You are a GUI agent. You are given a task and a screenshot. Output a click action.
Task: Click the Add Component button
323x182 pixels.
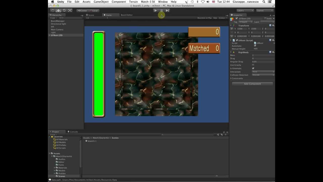tap(252, 84)
